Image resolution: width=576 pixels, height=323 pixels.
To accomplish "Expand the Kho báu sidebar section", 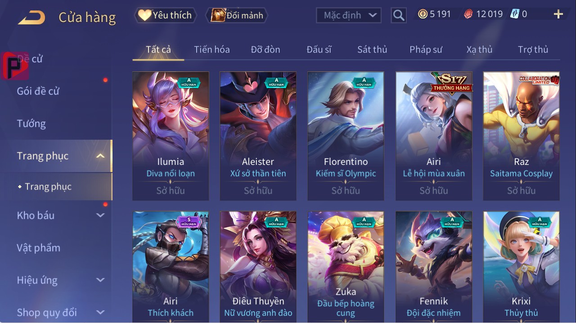I will (100, 215).
